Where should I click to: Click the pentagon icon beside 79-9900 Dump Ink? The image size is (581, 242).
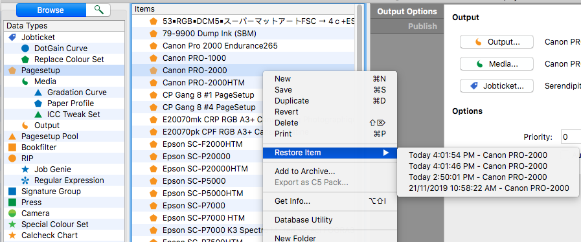coord(154,34)
